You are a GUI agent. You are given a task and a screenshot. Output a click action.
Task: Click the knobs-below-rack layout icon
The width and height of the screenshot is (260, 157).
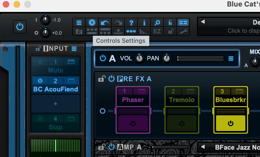[105, 31]
